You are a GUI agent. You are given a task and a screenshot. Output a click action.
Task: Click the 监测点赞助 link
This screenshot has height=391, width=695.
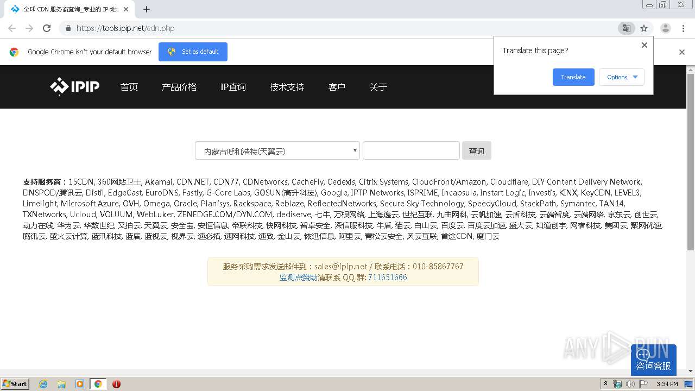299,278
